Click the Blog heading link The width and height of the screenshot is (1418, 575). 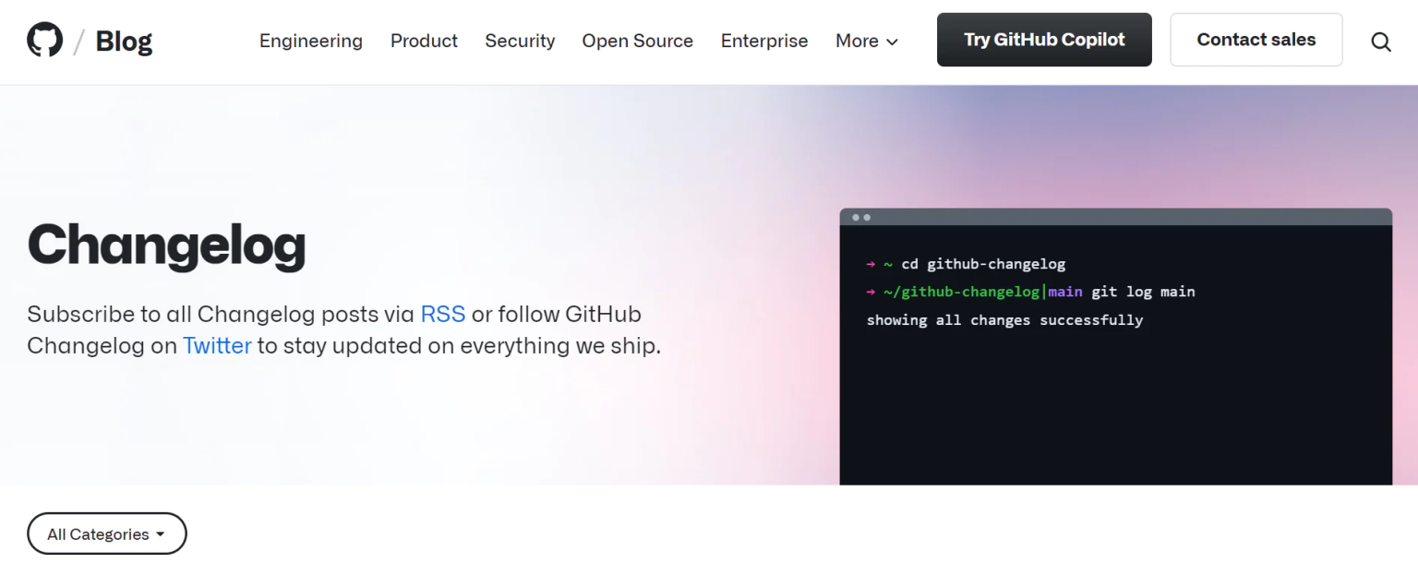(x=123, y=40)
